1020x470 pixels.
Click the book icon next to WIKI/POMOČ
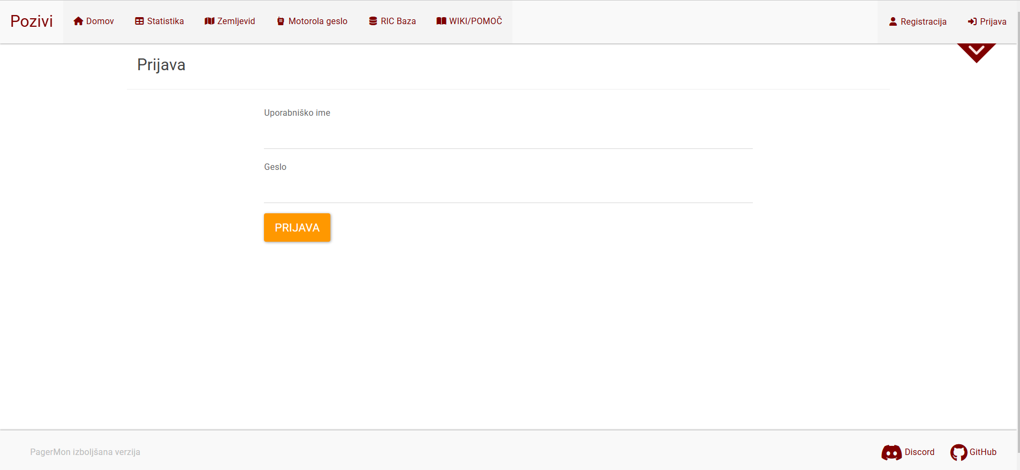[x=441, y=21]
